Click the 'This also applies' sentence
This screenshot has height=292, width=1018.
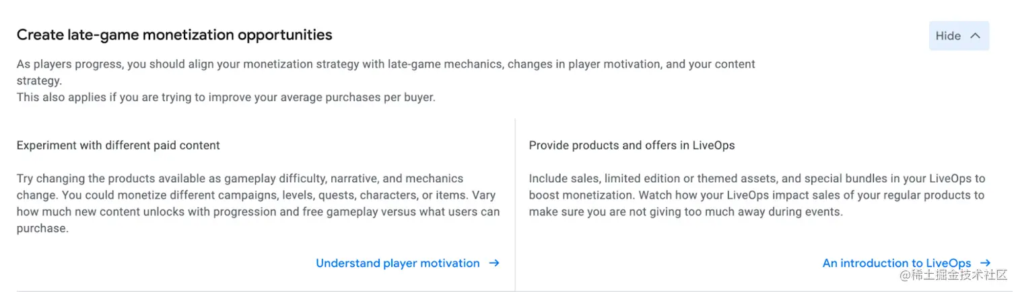226,97
